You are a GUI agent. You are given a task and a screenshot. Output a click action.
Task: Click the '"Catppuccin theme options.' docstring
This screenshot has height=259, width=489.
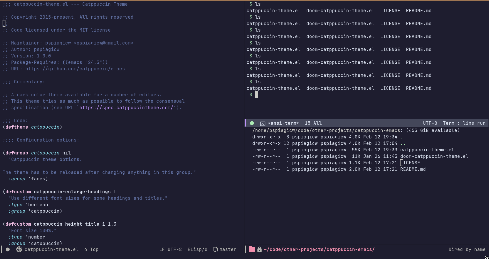coord(45,159)
